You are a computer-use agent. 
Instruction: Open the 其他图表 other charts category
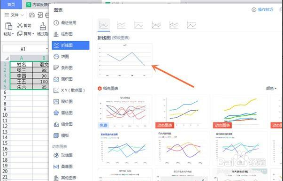click(x=65, y=178)
